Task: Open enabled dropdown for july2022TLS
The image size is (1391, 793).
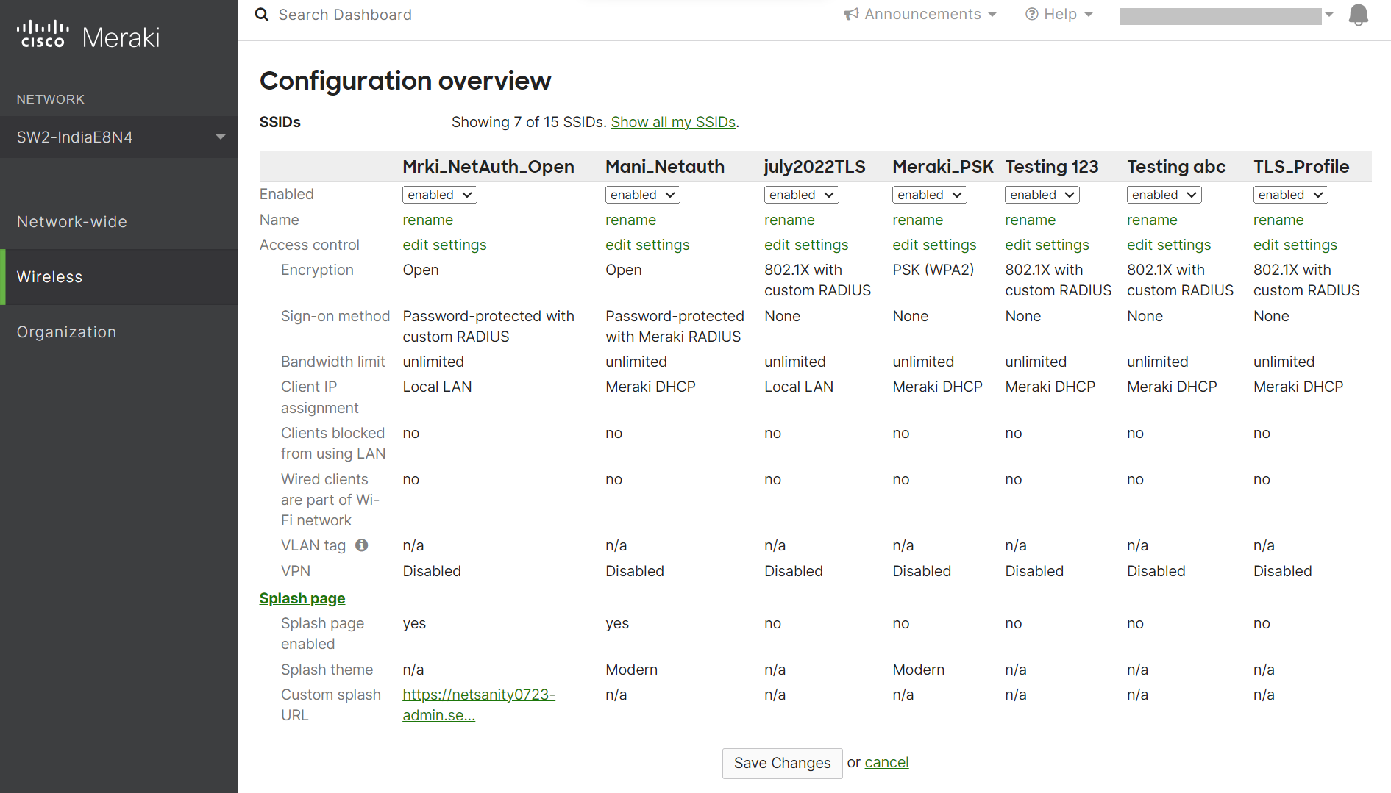Action: (802, 195)
